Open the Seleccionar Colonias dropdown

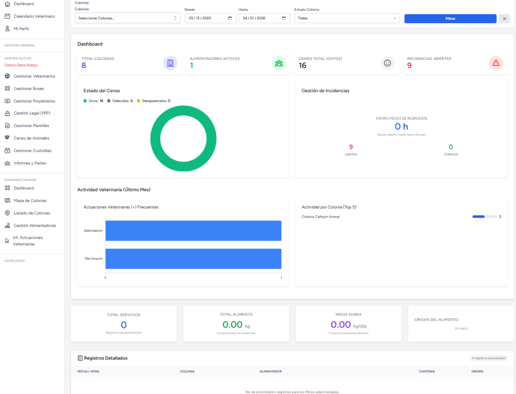(x=127, y=18)
